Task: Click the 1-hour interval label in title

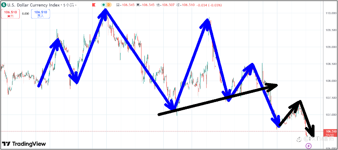Action: (69, 5)
